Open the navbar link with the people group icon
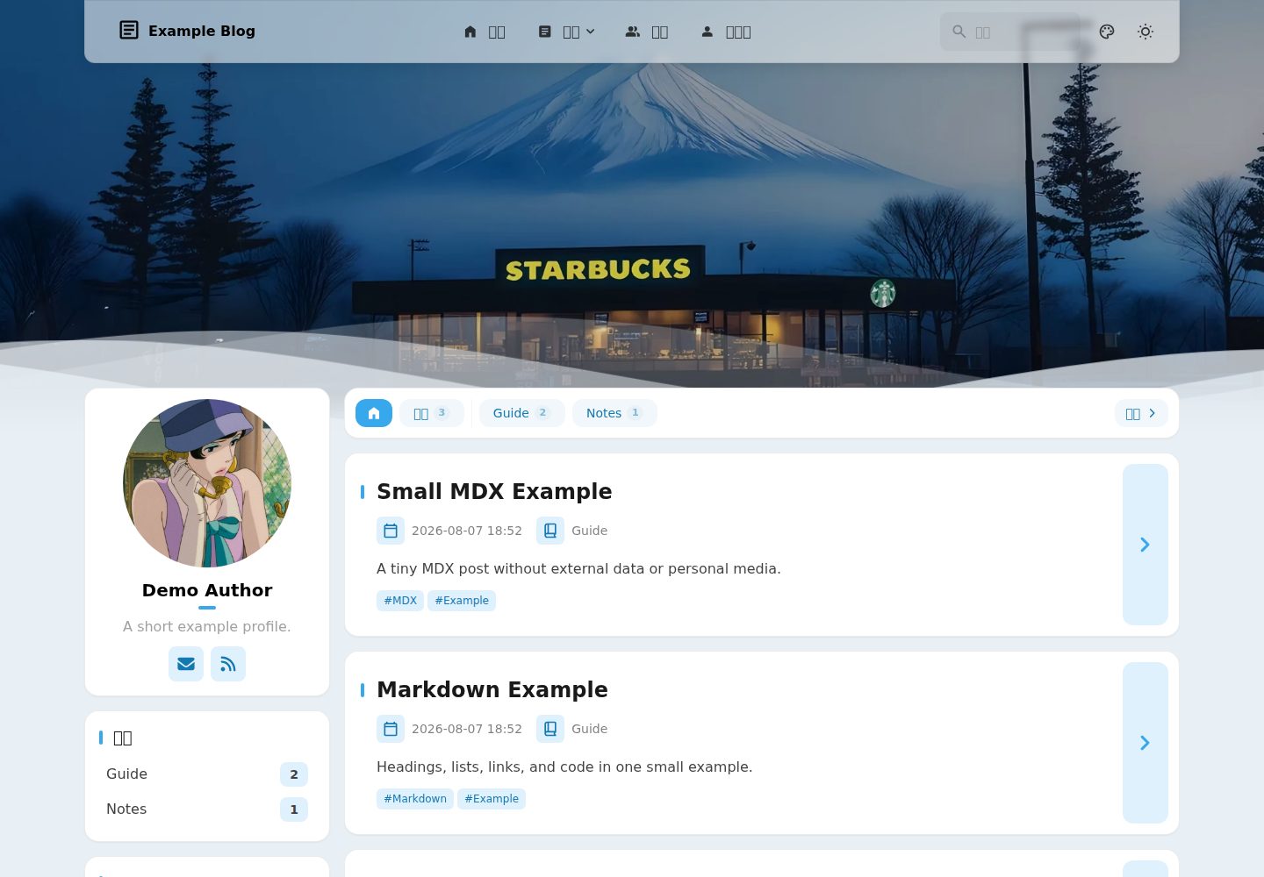The height and width of the screenshot is (877, 1264). click(x=647, y=32)
